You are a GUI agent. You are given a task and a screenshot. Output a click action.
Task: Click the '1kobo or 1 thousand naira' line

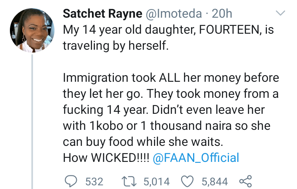coord(167,126)
